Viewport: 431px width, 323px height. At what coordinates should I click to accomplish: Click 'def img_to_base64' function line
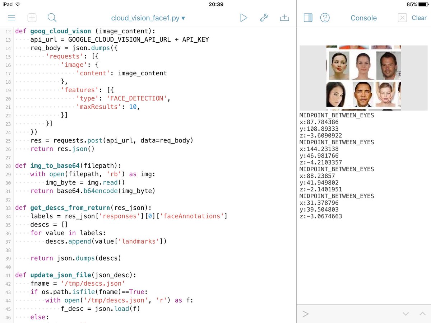[68, 165]
